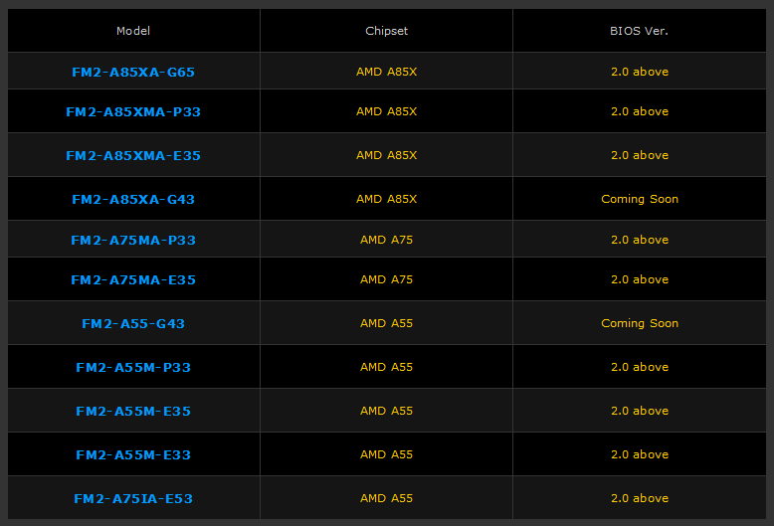Open the FM2-A55-G43 motherboard link
This screenshot has height=526, width=774.
tap(133, 323)
